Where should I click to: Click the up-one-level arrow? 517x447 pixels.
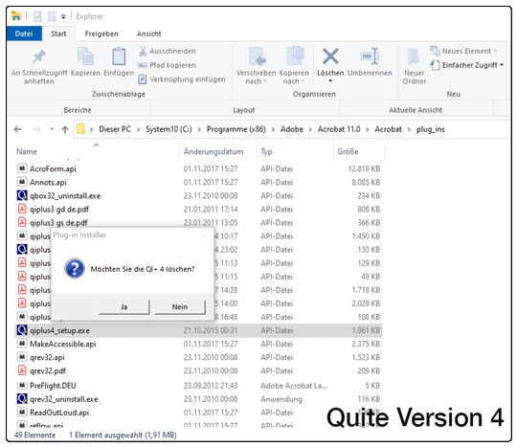click(x=65, y=129)
